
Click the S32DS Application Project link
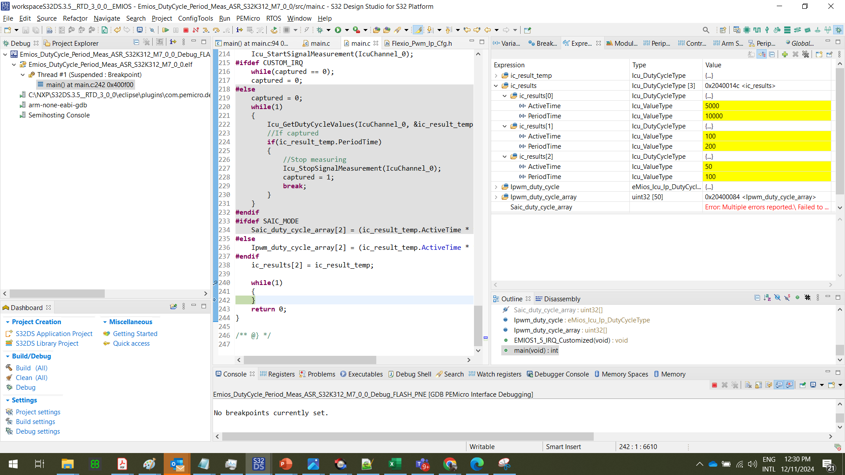click(54, 333)
